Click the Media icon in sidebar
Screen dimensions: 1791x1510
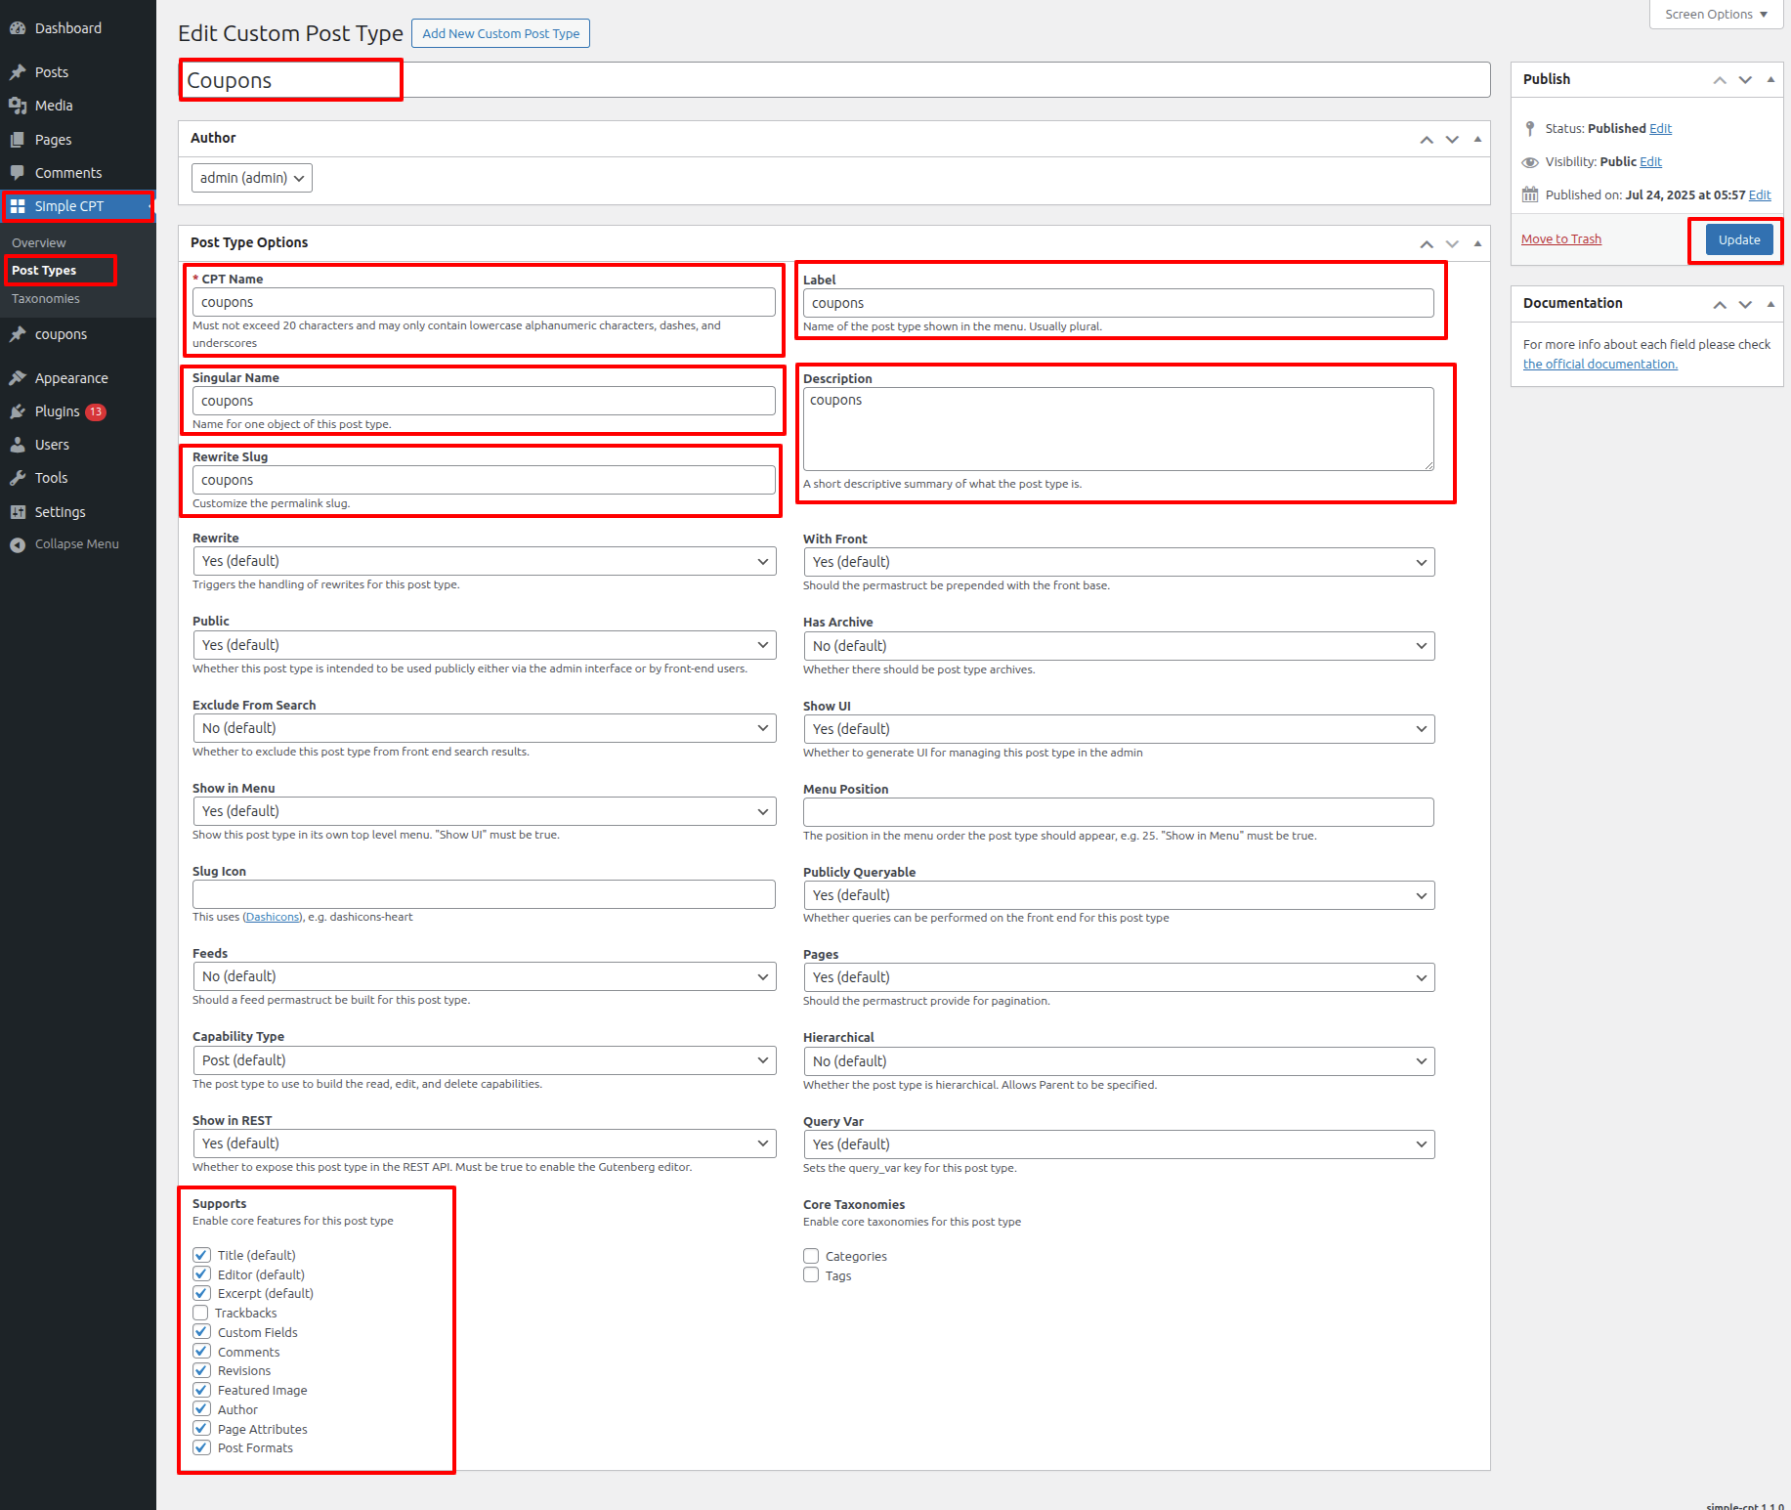(18, 106)
